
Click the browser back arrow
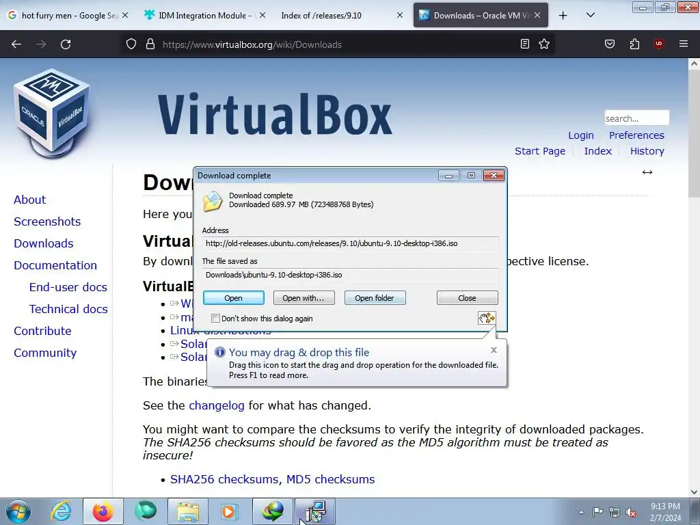pyautogui.click(x=16, y=44)
